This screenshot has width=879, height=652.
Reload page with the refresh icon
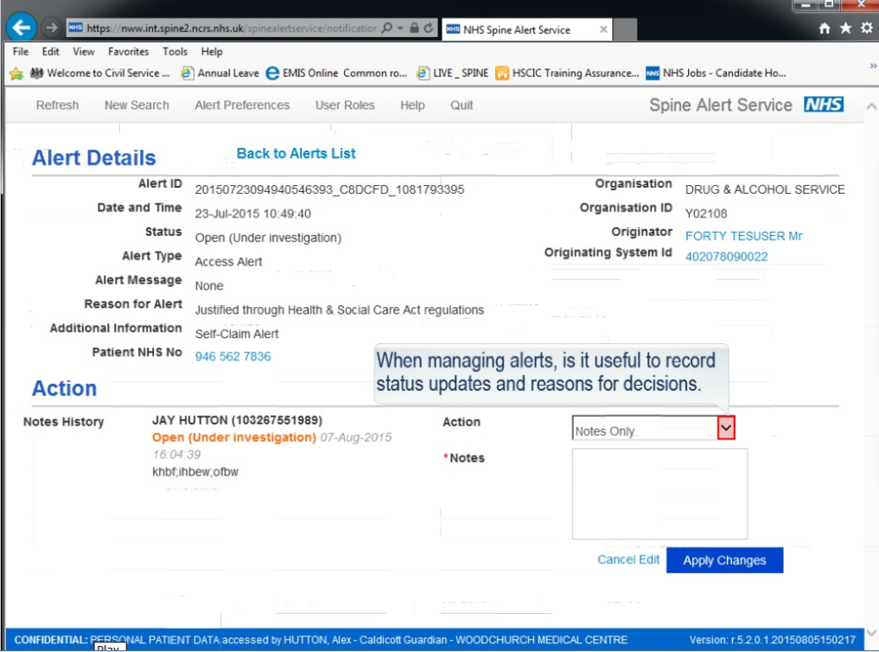pos(429,28)
